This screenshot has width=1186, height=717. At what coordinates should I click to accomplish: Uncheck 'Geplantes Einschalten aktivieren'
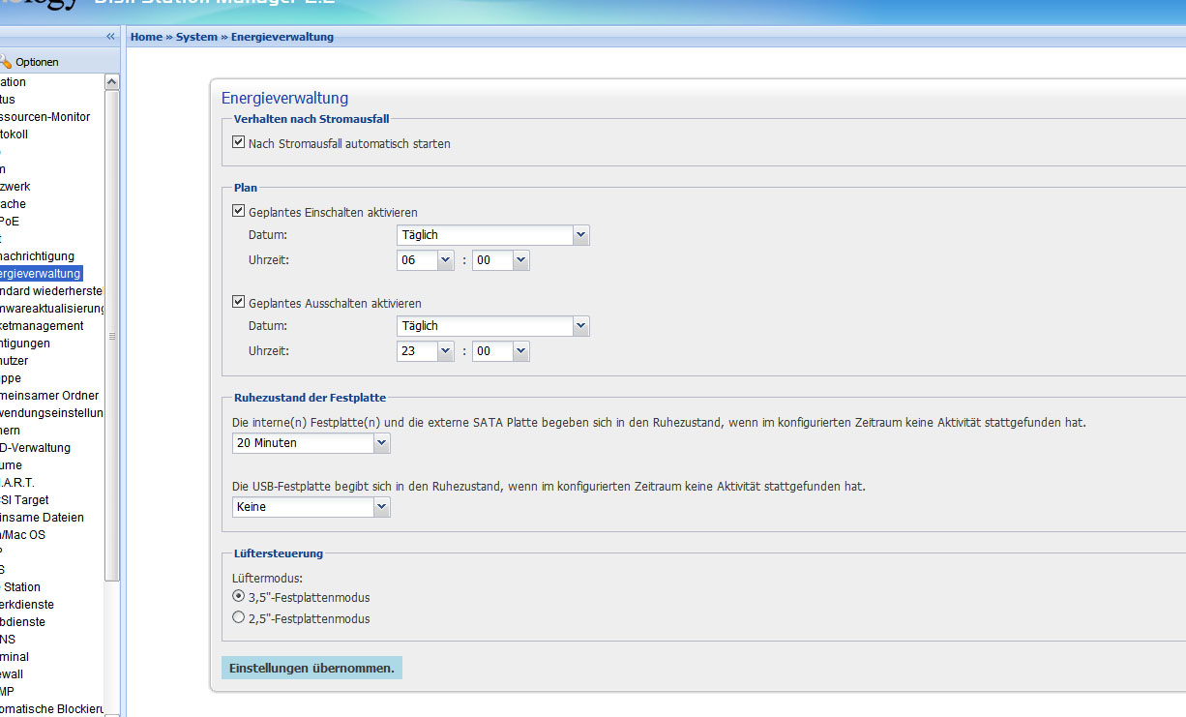tap(239, 211)
